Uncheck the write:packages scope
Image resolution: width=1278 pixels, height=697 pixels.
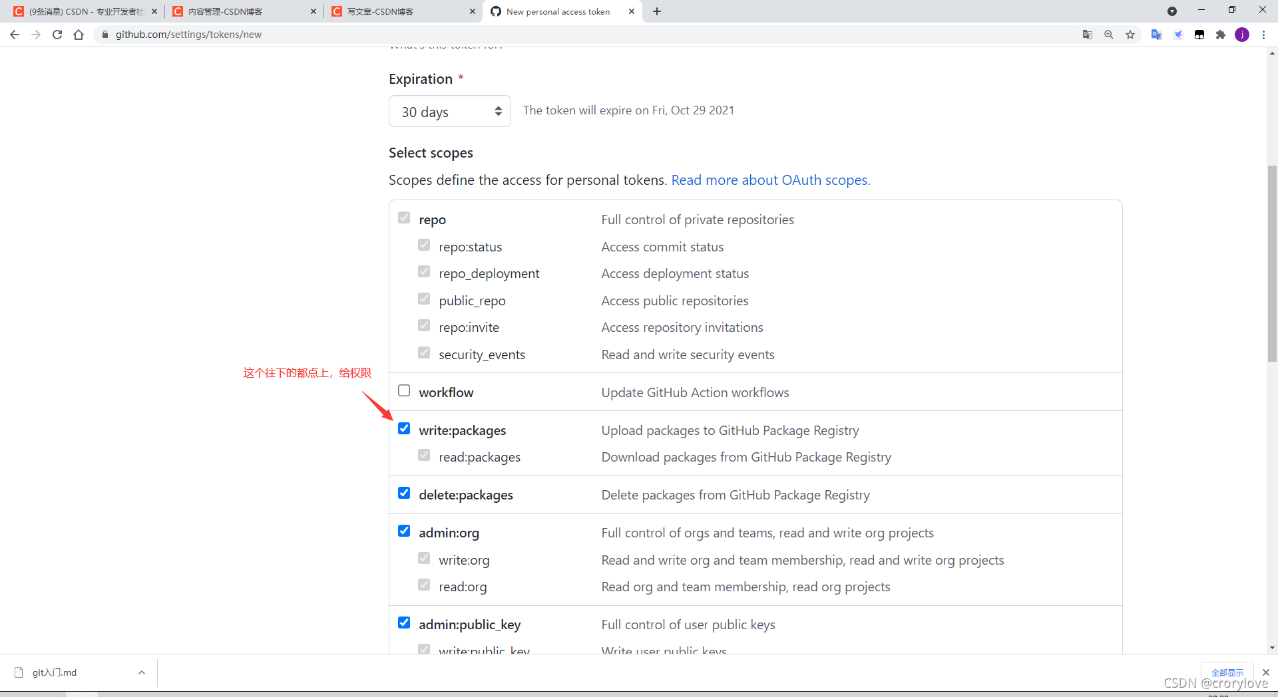(x=404, y=428)
